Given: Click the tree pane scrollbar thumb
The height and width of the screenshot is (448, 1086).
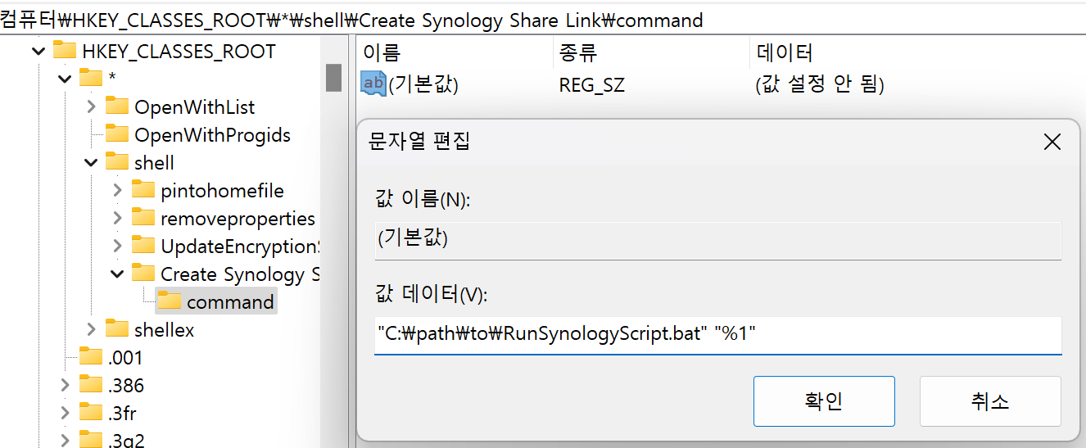Looking at the screenshot, I should pos(333,78).
